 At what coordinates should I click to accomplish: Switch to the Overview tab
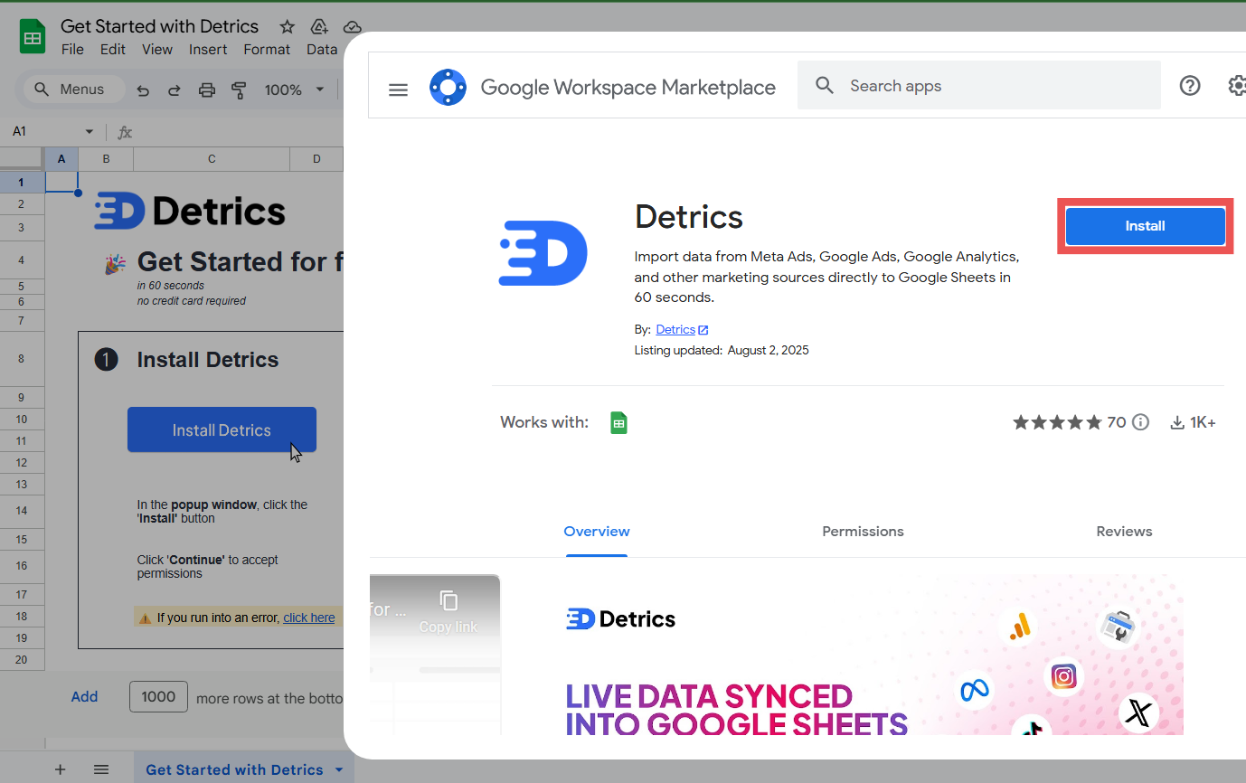(597, 532)
